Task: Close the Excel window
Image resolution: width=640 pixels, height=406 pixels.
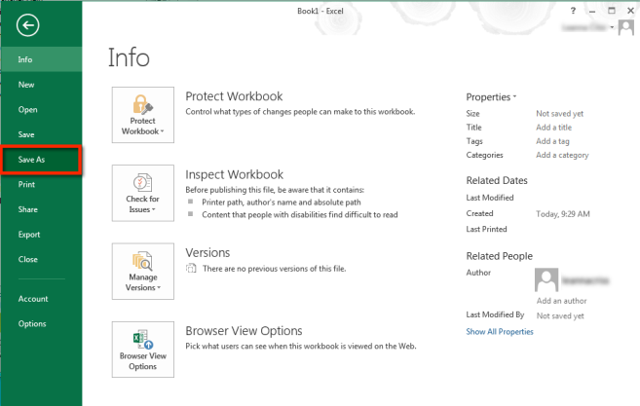Action: 630,11
